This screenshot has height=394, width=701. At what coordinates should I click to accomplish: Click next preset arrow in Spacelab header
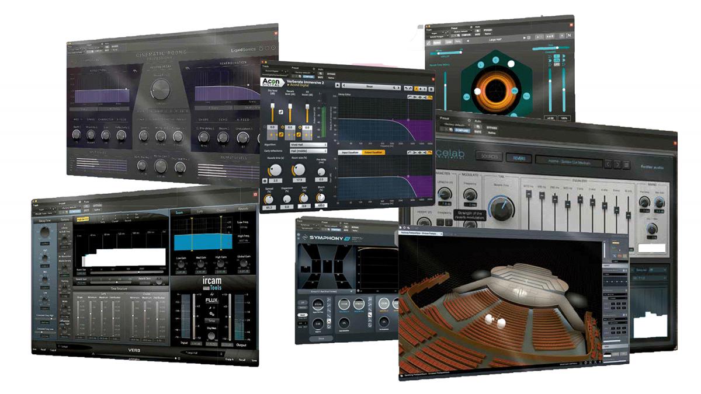(x=617, y=165)
